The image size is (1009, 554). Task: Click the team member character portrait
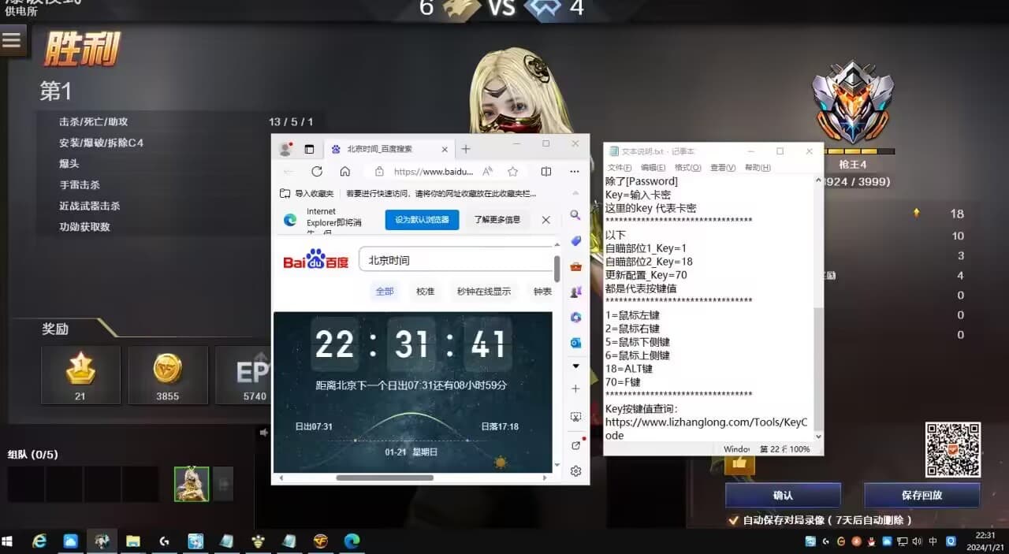tap(192, 484)
